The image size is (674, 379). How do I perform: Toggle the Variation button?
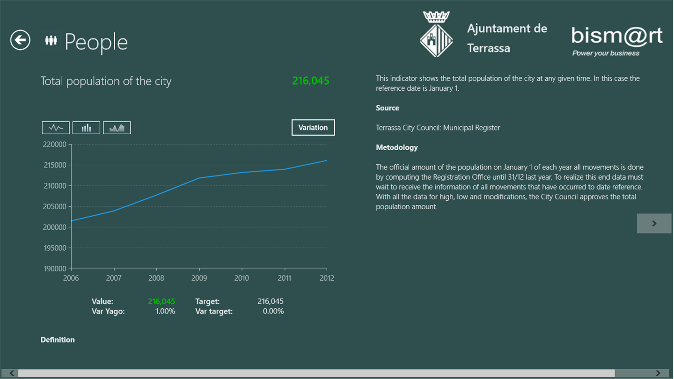coord(313,127)
